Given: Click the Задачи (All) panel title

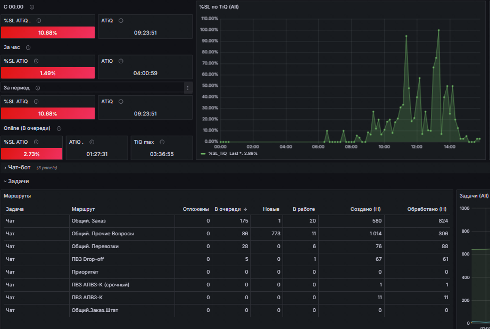Looking at the screenshot, I should click(x=474, y=196).
